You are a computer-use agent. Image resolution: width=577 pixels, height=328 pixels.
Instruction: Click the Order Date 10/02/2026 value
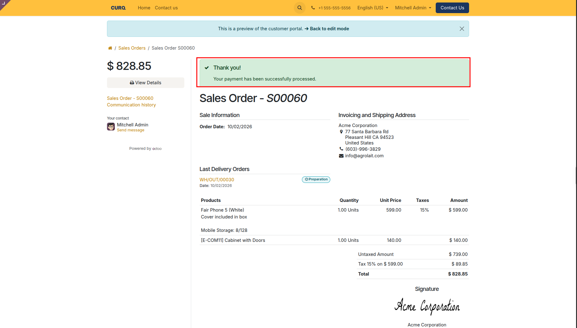[240, 127]
